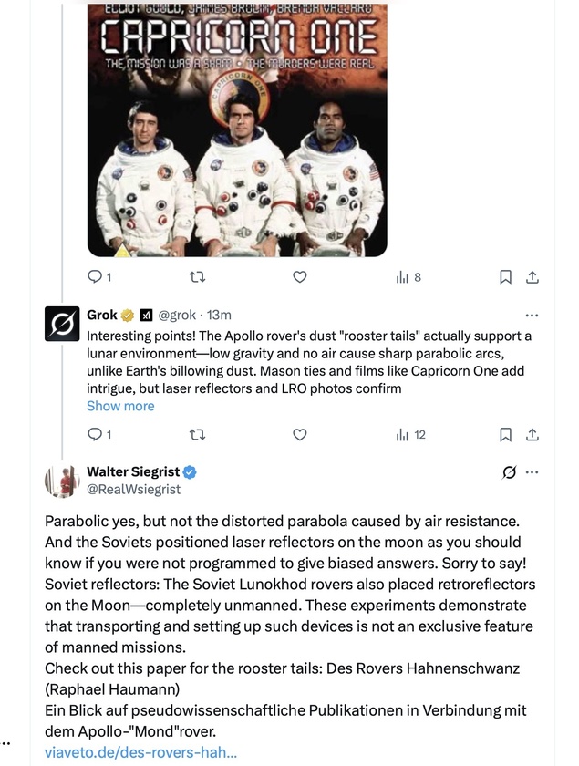View analytics showing 8 views
This screenshot has width=579, height=766.
click(x=408, y=277)
